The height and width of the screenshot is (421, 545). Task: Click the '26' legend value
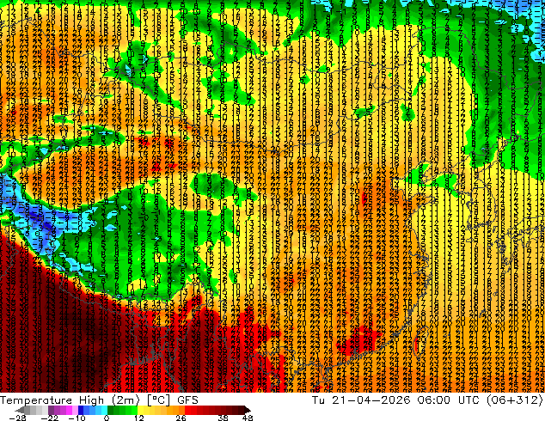click(x=181, y=418)
